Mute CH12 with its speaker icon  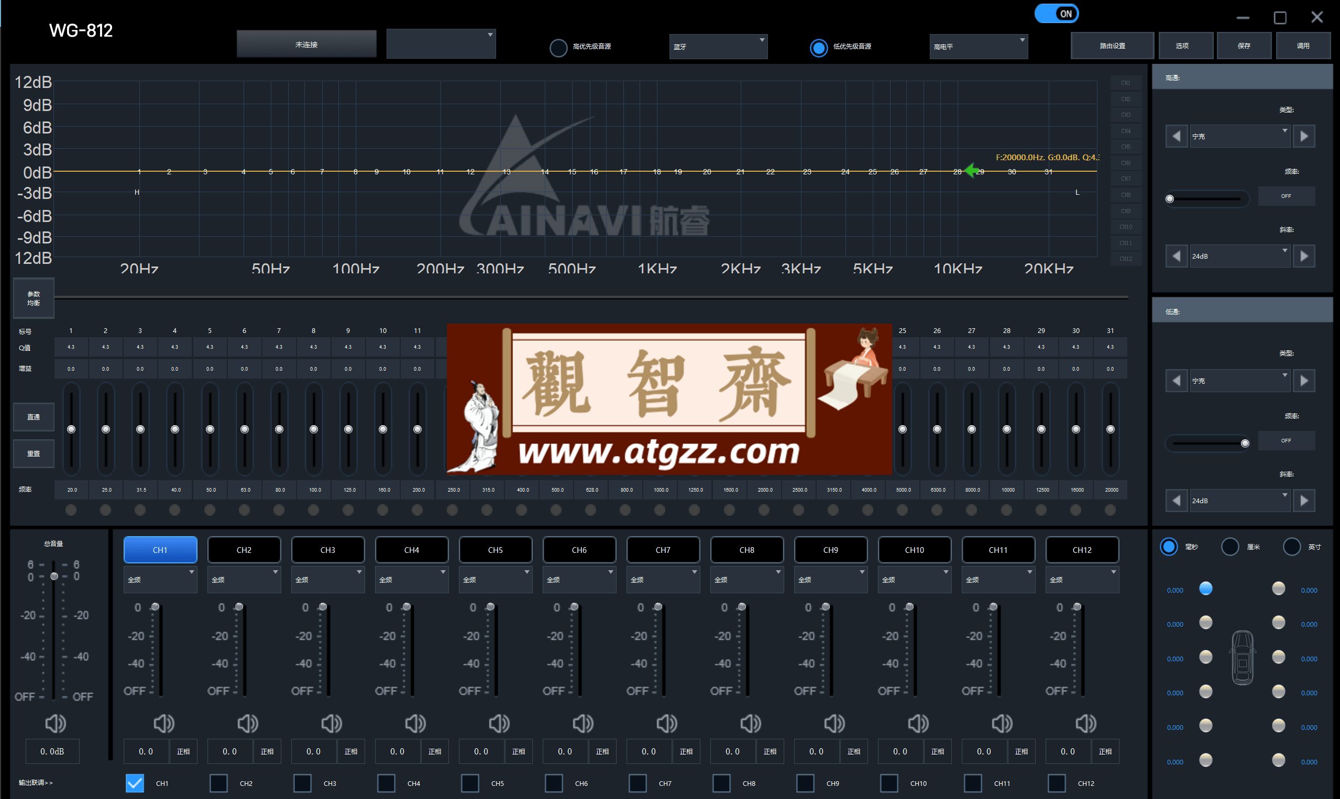point(1085,723)
